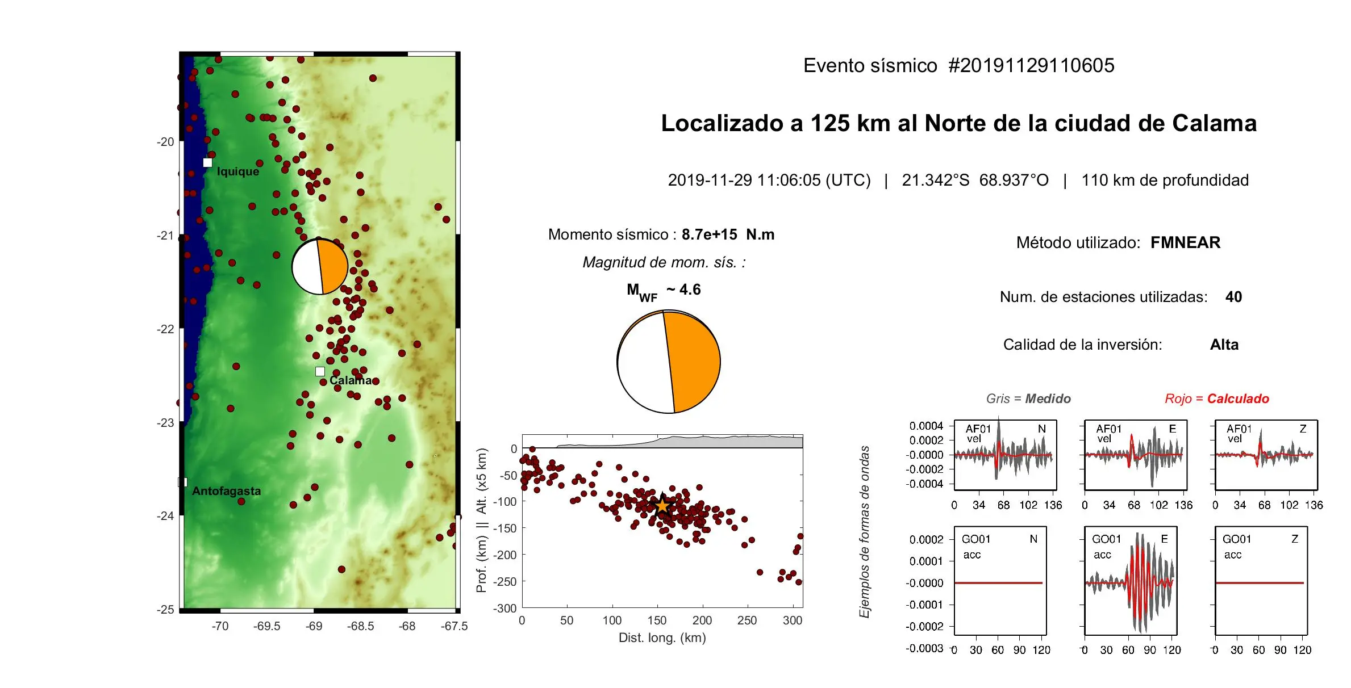Click the 'Método utilizado:' label
This screenshot has height=688, width=1351.
[x=1078, y=242]
